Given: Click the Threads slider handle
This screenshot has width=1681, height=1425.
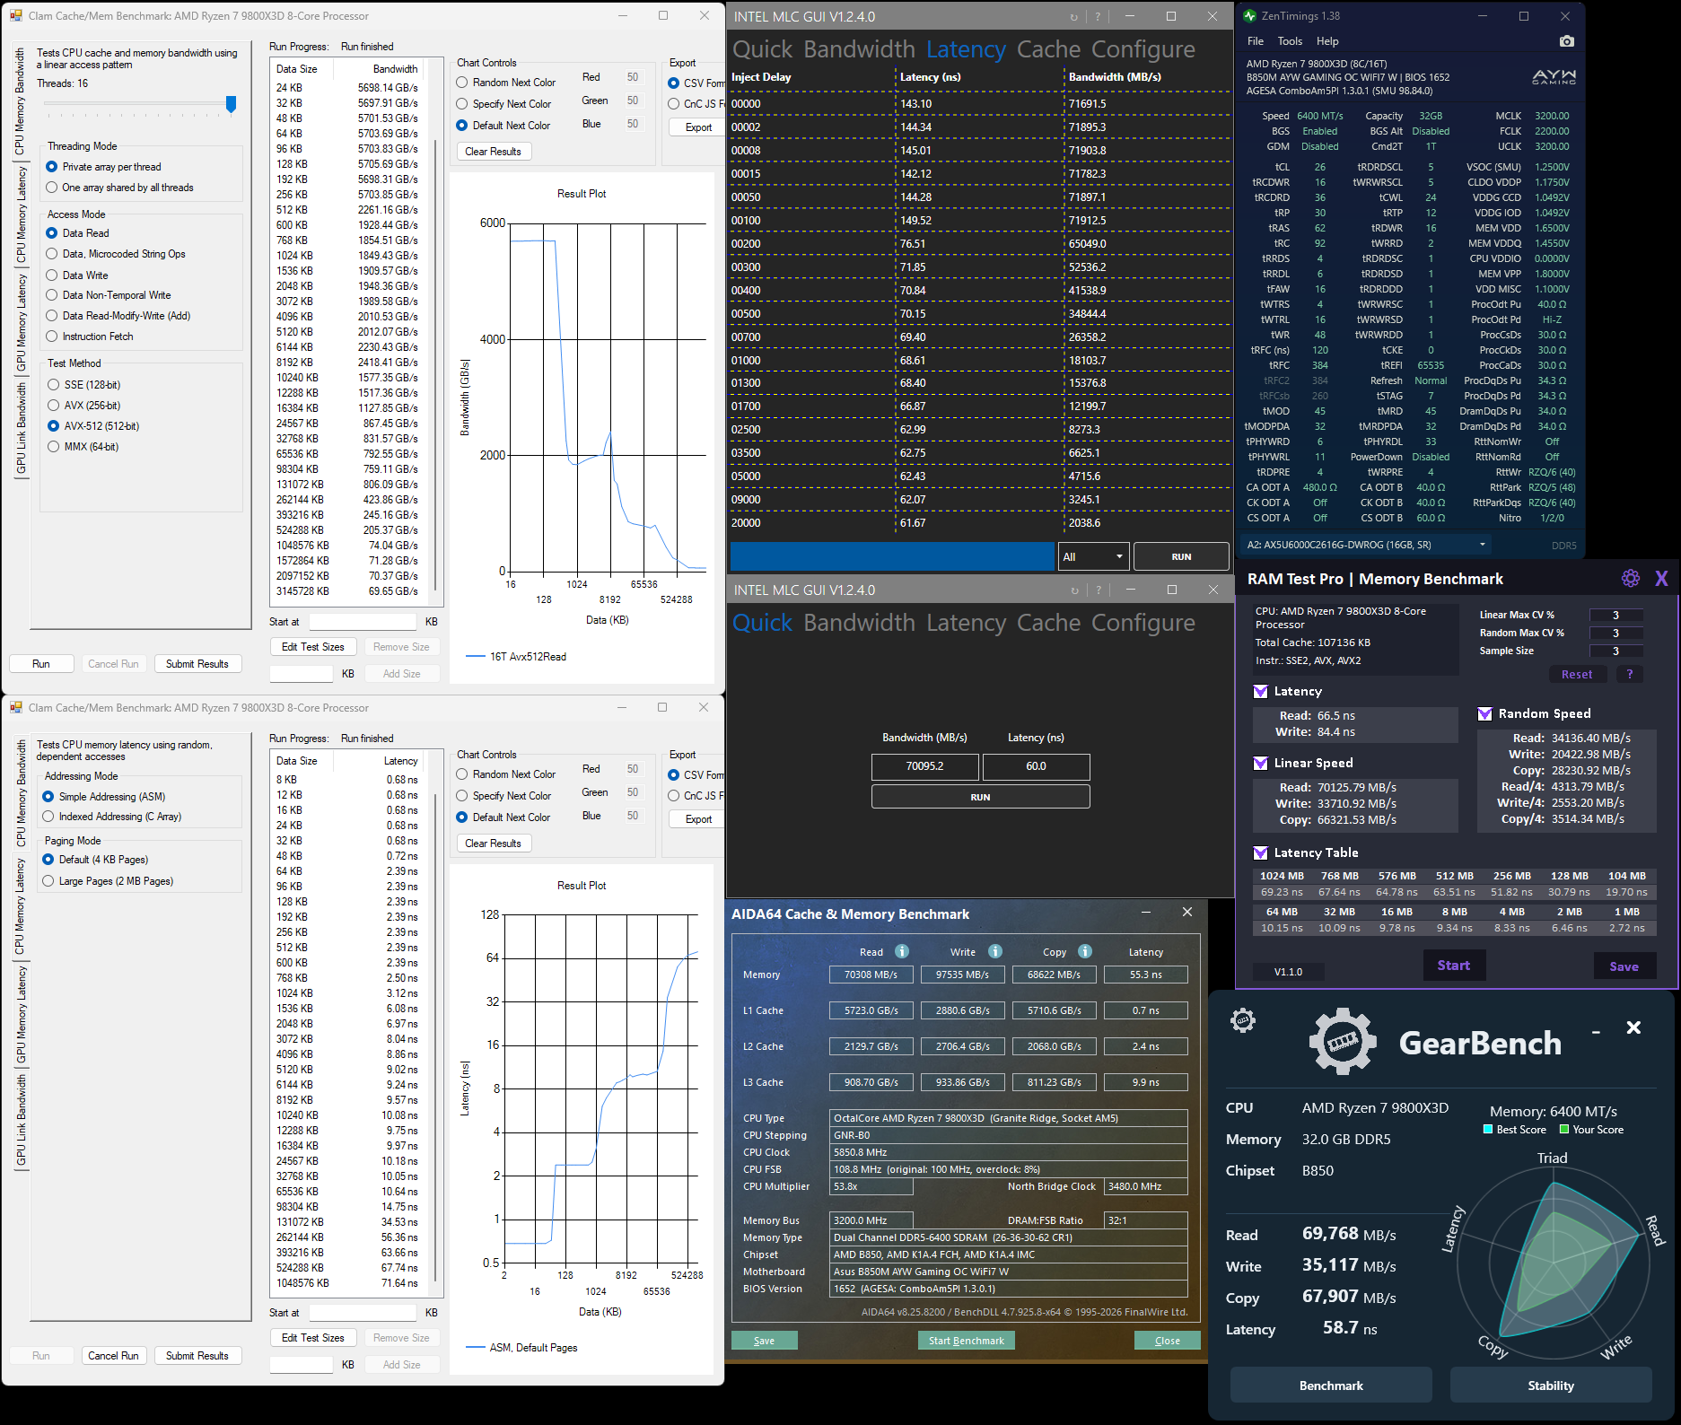Looking at the screenshot, I should (x=231, y=105).
